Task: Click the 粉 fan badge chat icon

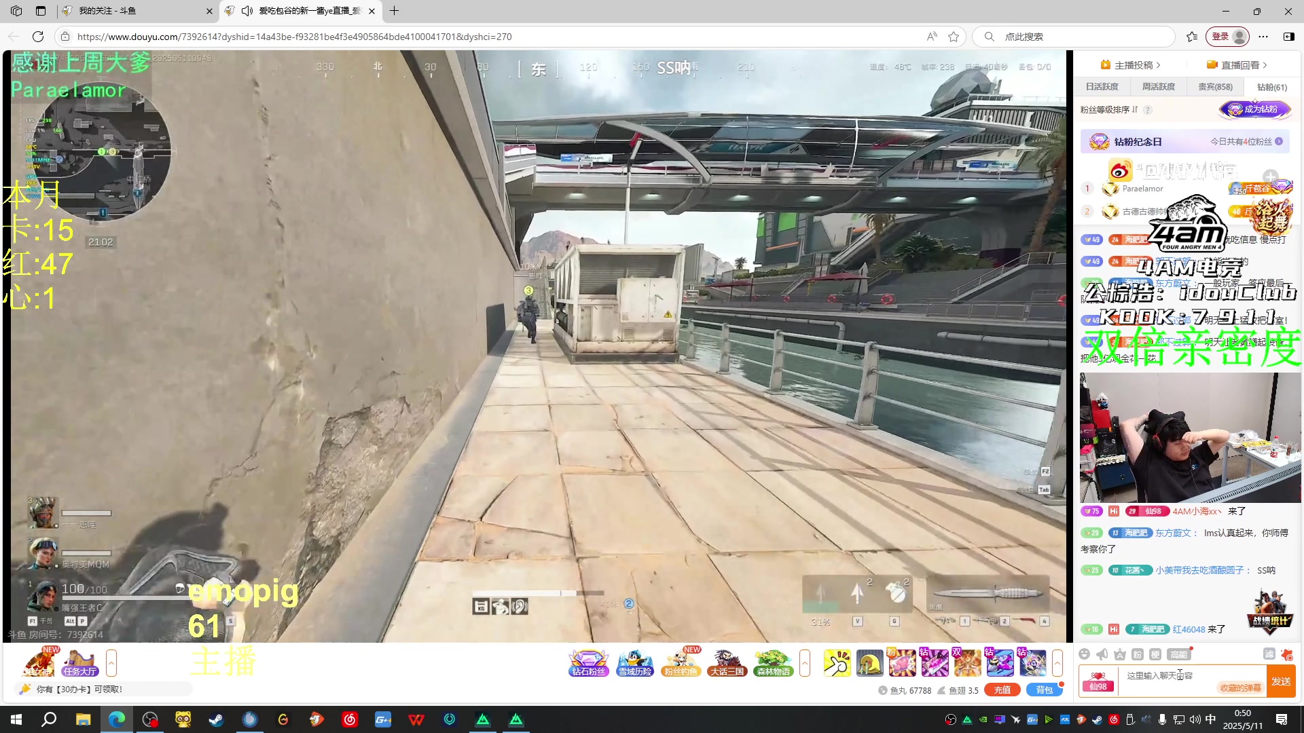Action: [x=1138, y=654]
